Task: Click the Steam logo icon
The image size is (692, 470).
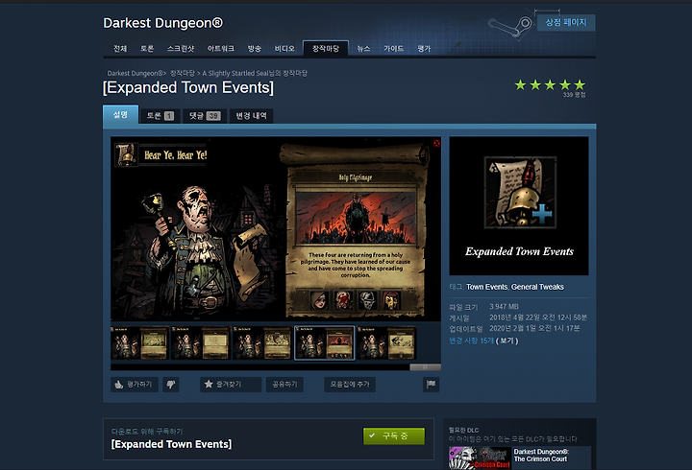Action: [511, 26]
